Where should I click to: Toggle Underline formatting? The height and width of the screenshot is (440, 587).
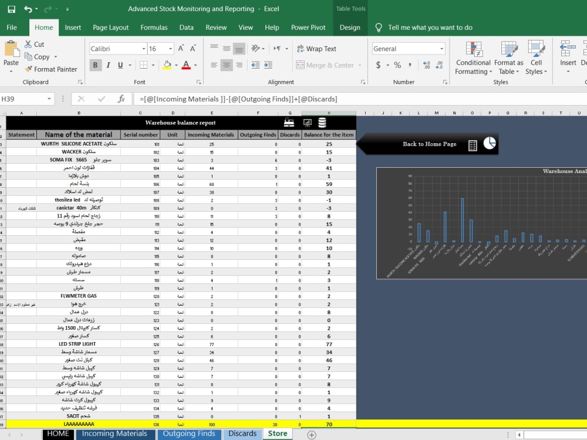[x=120, y=65]
